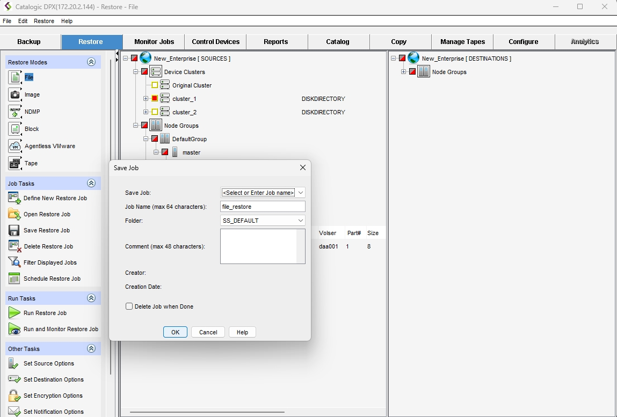Enable Delete Job when Done checkbox
This screenshot has width=617, height=417.
click(x=129, y=306)
